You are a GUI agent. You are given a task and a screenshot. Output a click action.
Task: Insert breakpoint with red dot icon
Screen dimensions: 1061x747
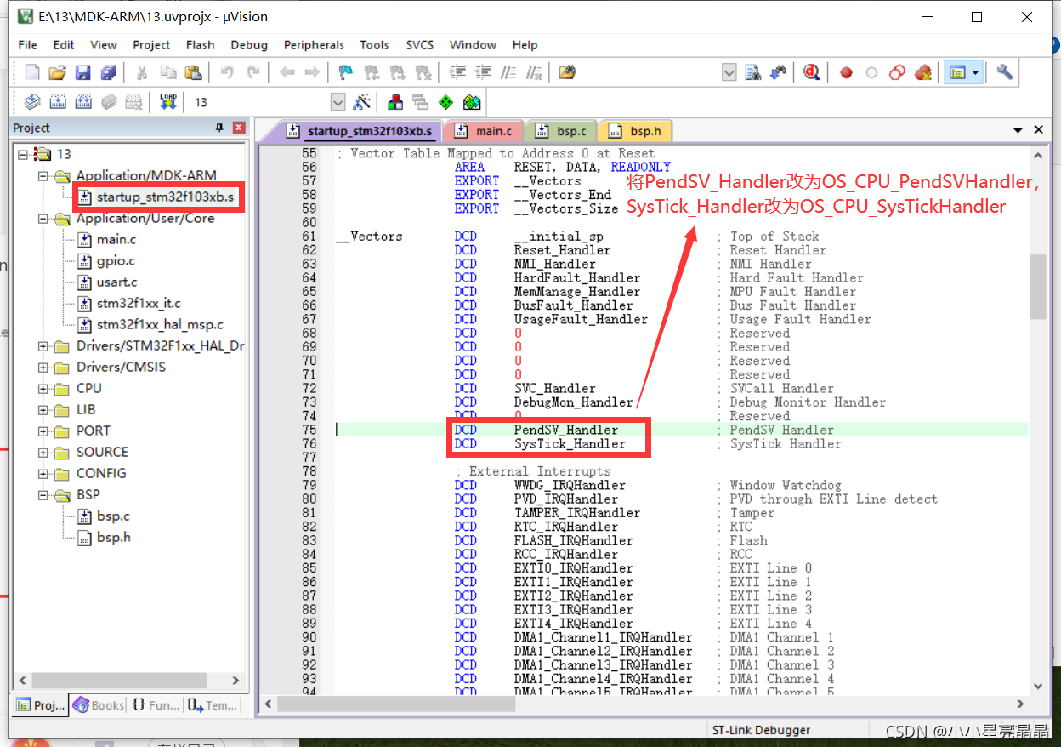pyautogui.click(x=846, y=72)
